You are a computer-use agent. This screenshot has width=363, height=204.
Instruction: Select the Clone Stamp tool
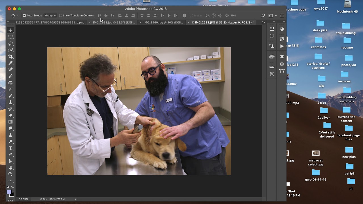pyautogui.click(x=10, y=102)
